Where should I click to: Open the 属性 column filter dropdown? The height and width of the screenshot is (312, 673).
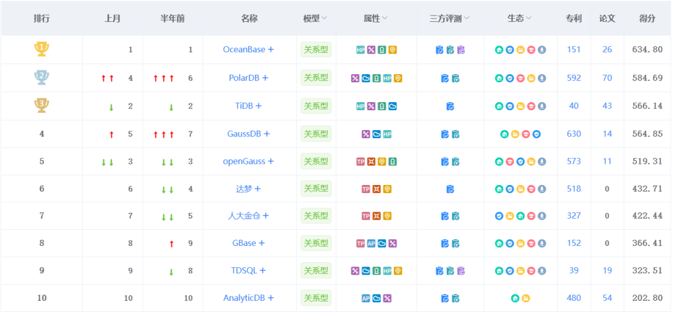(x=385, y=18)
